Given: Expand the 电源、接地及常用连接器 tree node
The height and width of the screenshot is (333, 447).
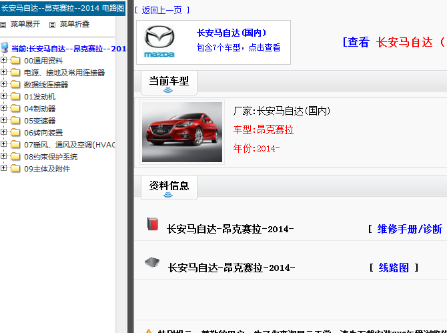Looking at the screenshot, I should pos(4,72).
